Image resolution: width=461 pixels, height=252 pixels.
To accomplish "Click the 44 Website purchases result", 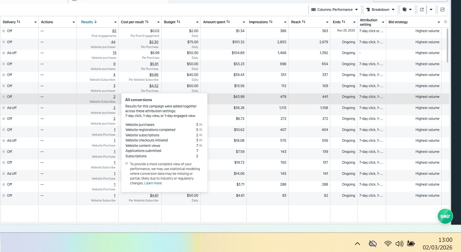I will (x=113, y=42).
